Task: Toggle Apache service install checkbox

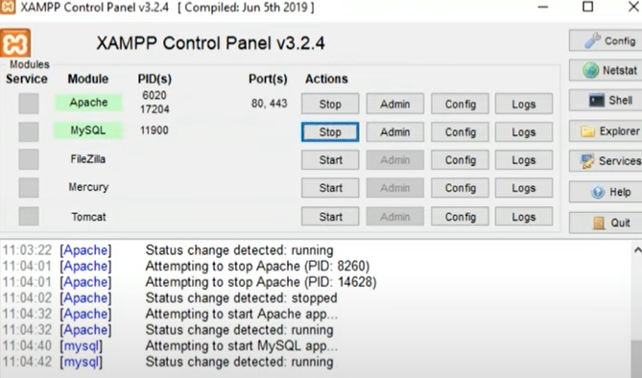Action: point(29,104)
